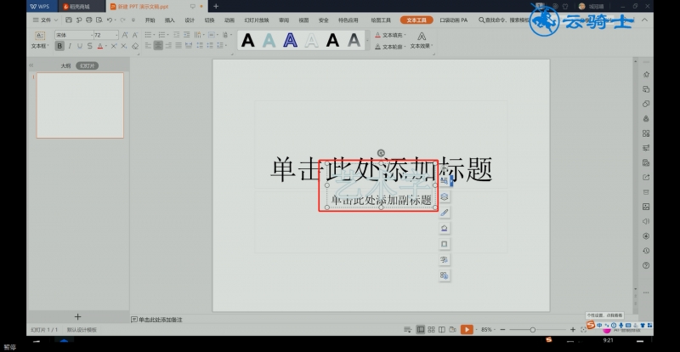
Task: Click the help question mark in right sidebar
Action: 646,265
